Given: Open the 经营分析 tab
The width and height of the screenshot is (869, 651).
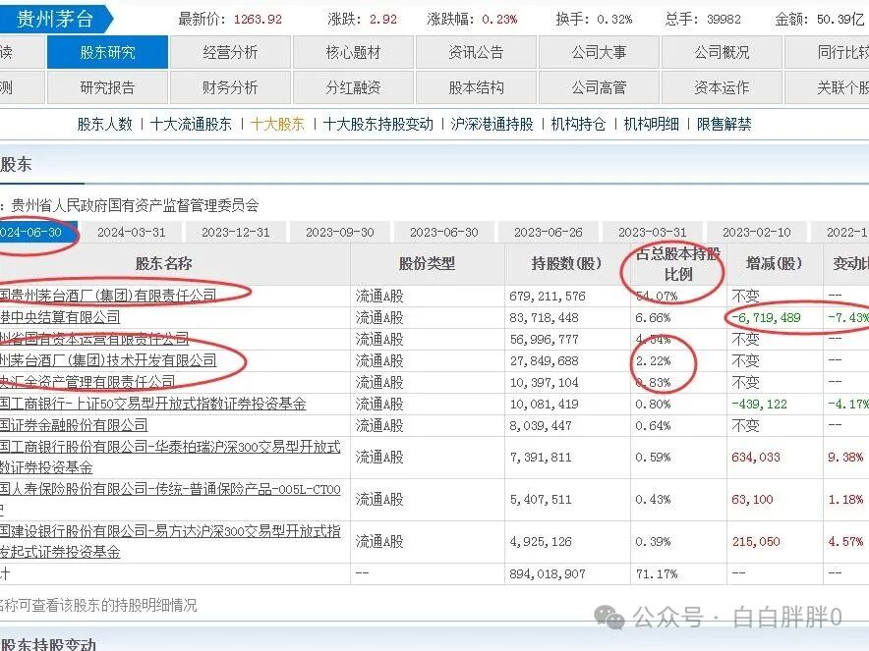Looking at the screenshot, I should [x=230, y=53].
